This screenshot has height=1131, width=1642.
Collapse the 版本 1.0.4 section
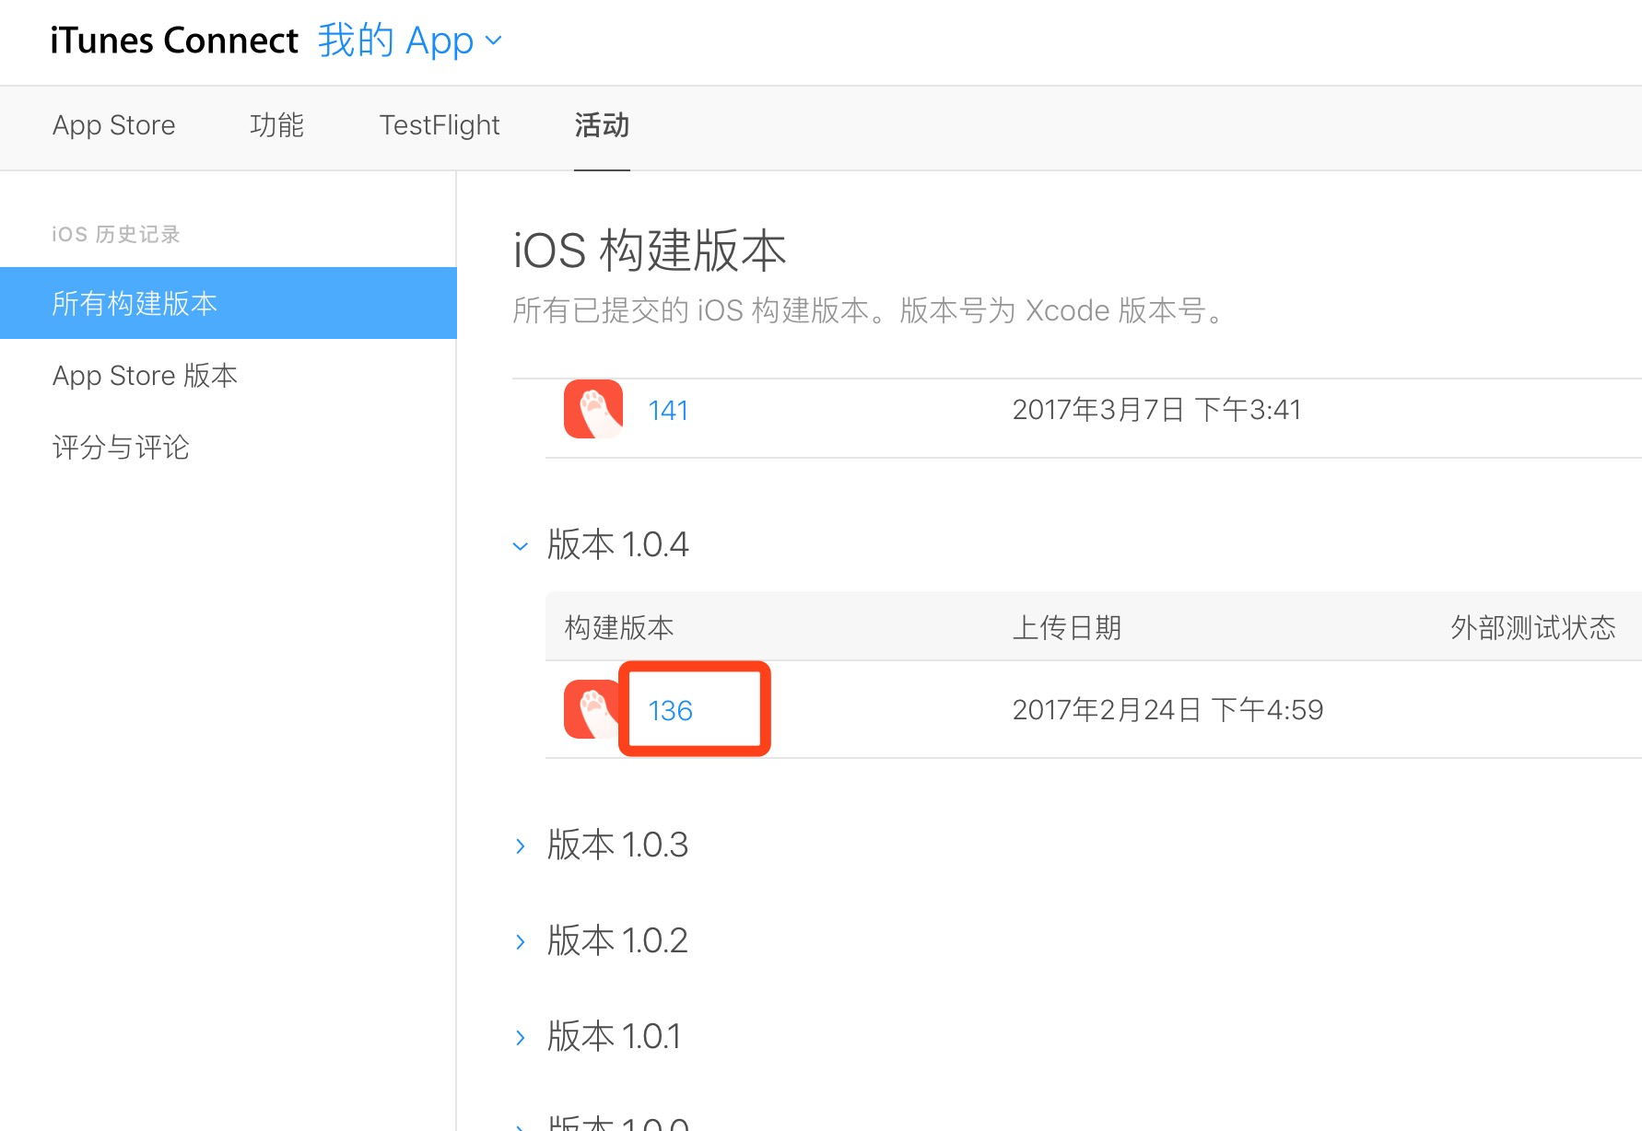pos(521,546)
